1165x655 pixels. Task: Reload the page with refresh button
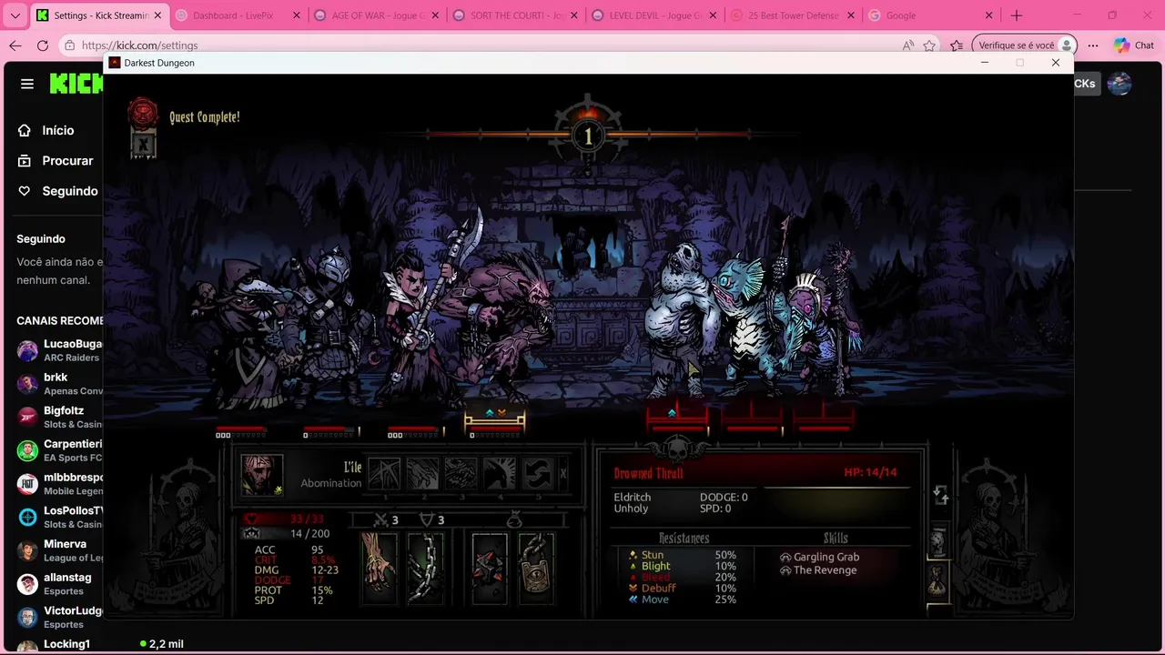click(x=43, y=45)
